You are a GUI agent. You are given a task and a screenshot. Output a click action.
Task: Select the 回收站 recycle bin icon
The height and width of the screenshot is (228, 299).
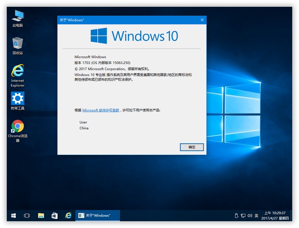coord(17,46)
